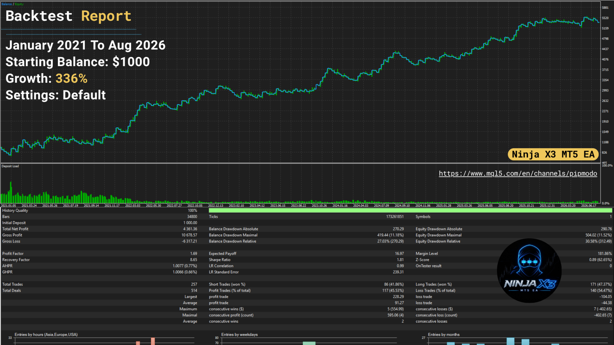This screenshot has height=345, width=614.
Task: Select the AHPR value '1.0077 (0.77%)'
Action: click(x=185, y=266)
